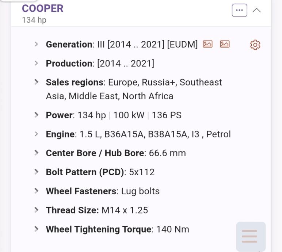Click the orange settings gear icon

pyautogui.click(x=255, y=45)
